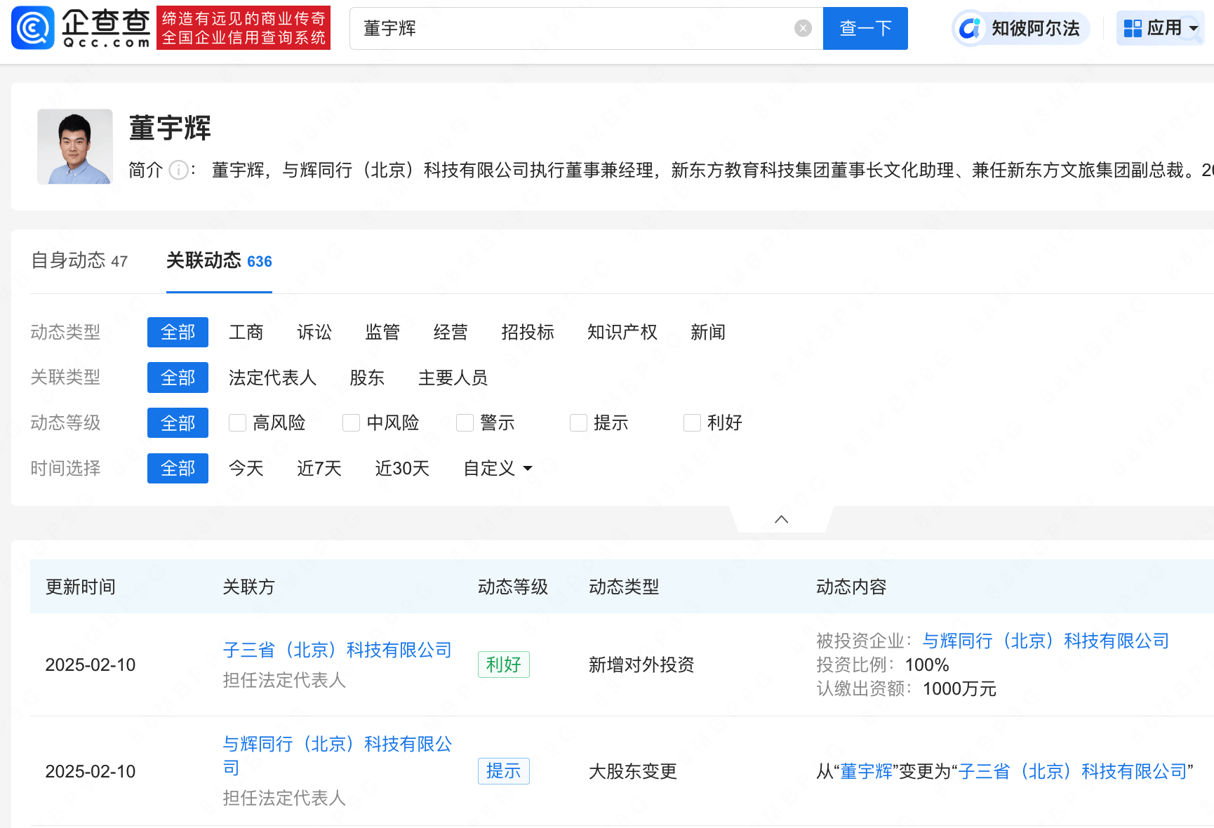Switch to the 自身动态 47 tab
The height and width of the screenshot is (828, 1214).
pyautogui.click(x=79, y=261)
